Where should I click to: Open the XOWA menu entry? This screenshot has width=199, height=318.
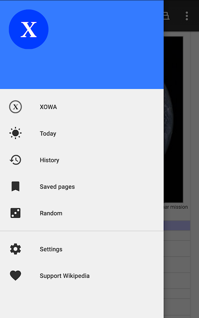point(82,107)
